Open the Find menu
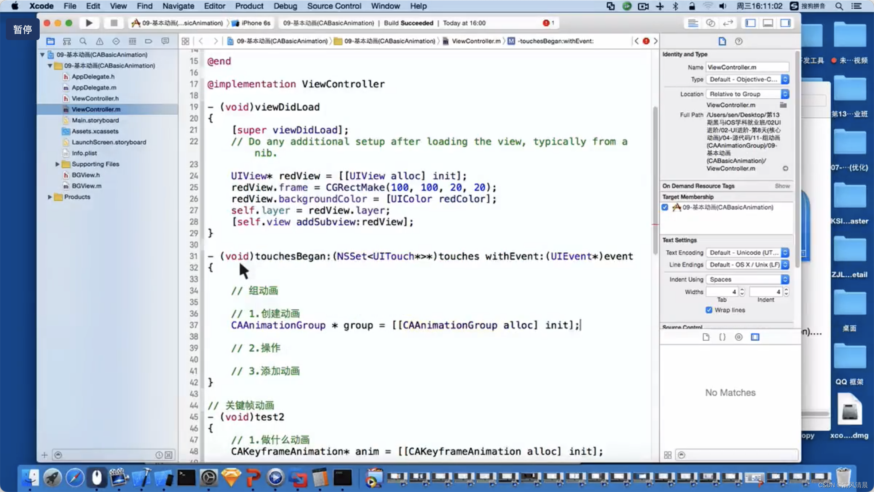 pyautogui.click(x=145, y=6)
